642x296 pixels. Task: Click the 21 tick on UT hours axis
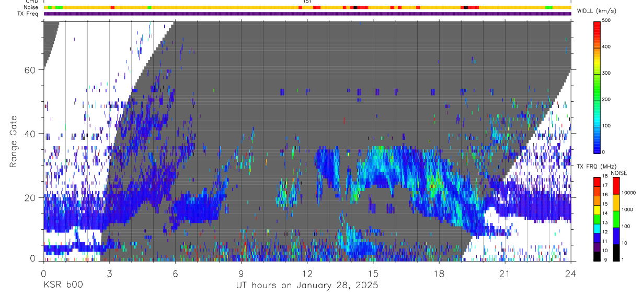(505, 274)
